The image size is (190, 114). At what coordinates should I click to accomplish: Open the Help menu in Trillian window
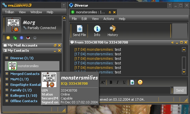(50, 12)
